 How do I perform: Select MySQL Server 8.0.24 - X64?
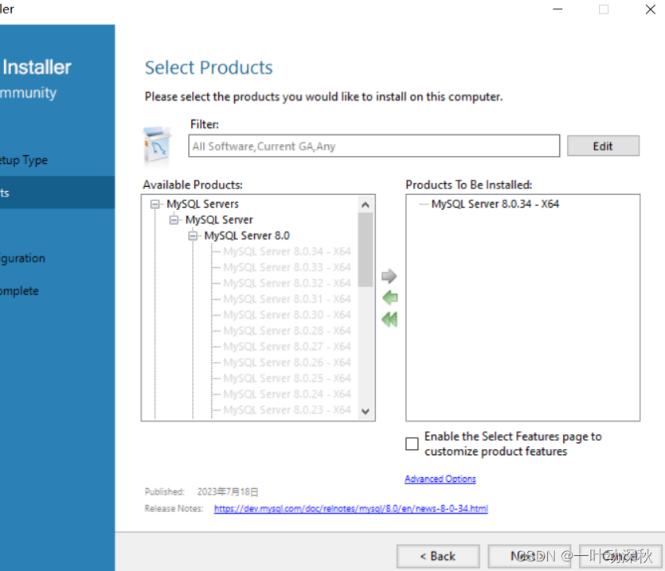pos(287,394)
